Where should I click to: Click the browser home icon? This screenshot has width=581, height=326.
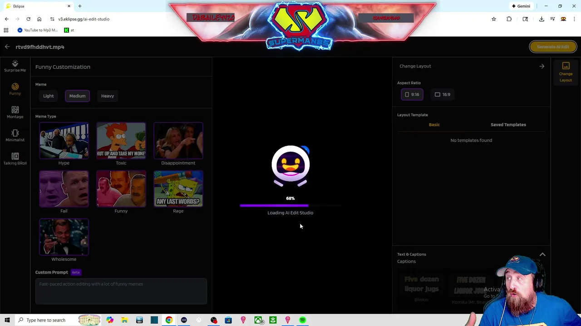coord(39,19)
